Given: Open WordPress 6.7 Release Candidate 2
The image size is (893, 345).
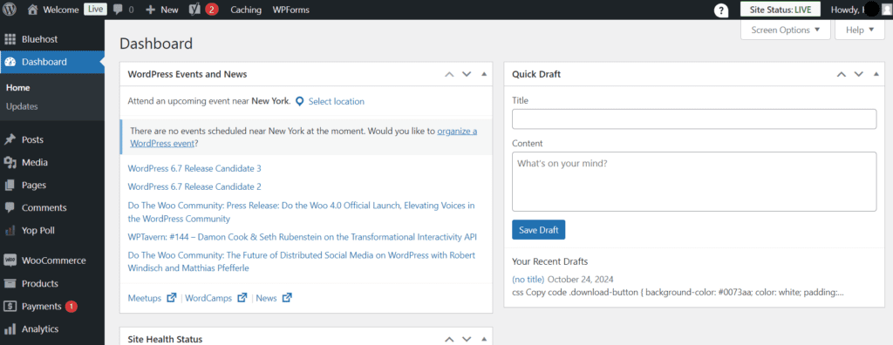Looking at the screenshot, I should tap(194, 186).
